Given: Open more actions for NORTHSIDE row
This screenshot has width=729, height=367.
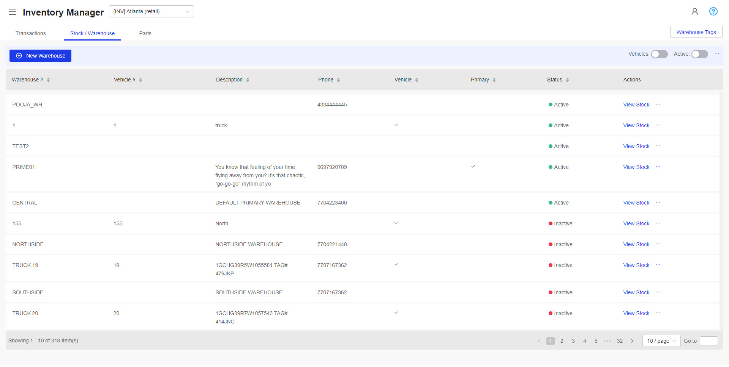Looking at the screenshot, I should coord(658,244).
